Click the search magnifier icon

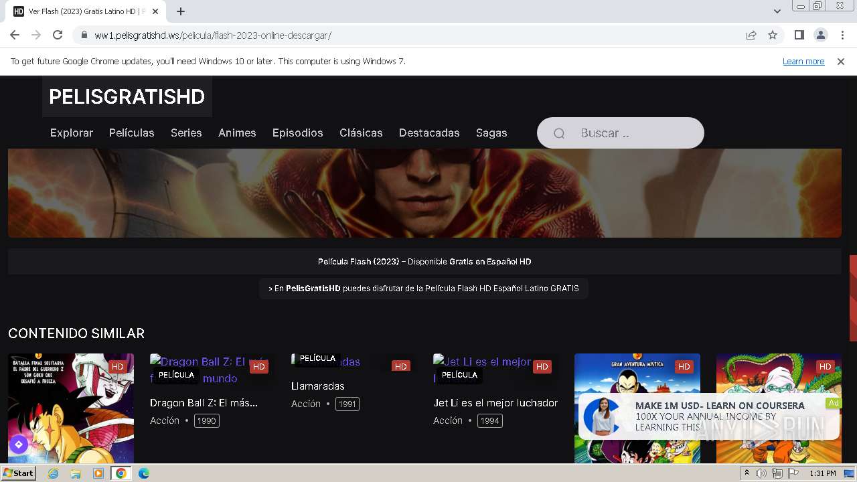click(x=559, y=133)
